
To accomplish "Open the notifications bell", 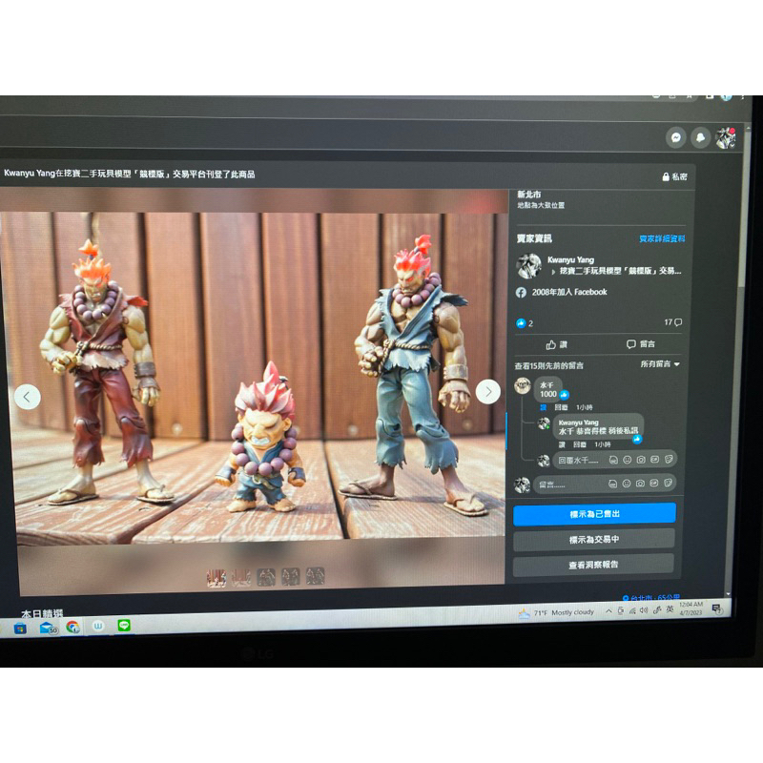I will (x=700, y=137).
